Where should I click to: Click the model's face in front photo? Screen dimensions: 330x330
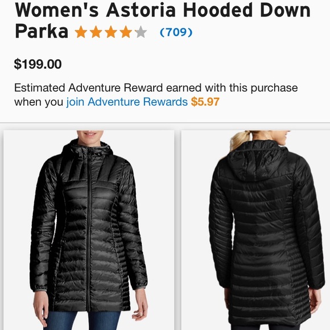click(90, 134)
